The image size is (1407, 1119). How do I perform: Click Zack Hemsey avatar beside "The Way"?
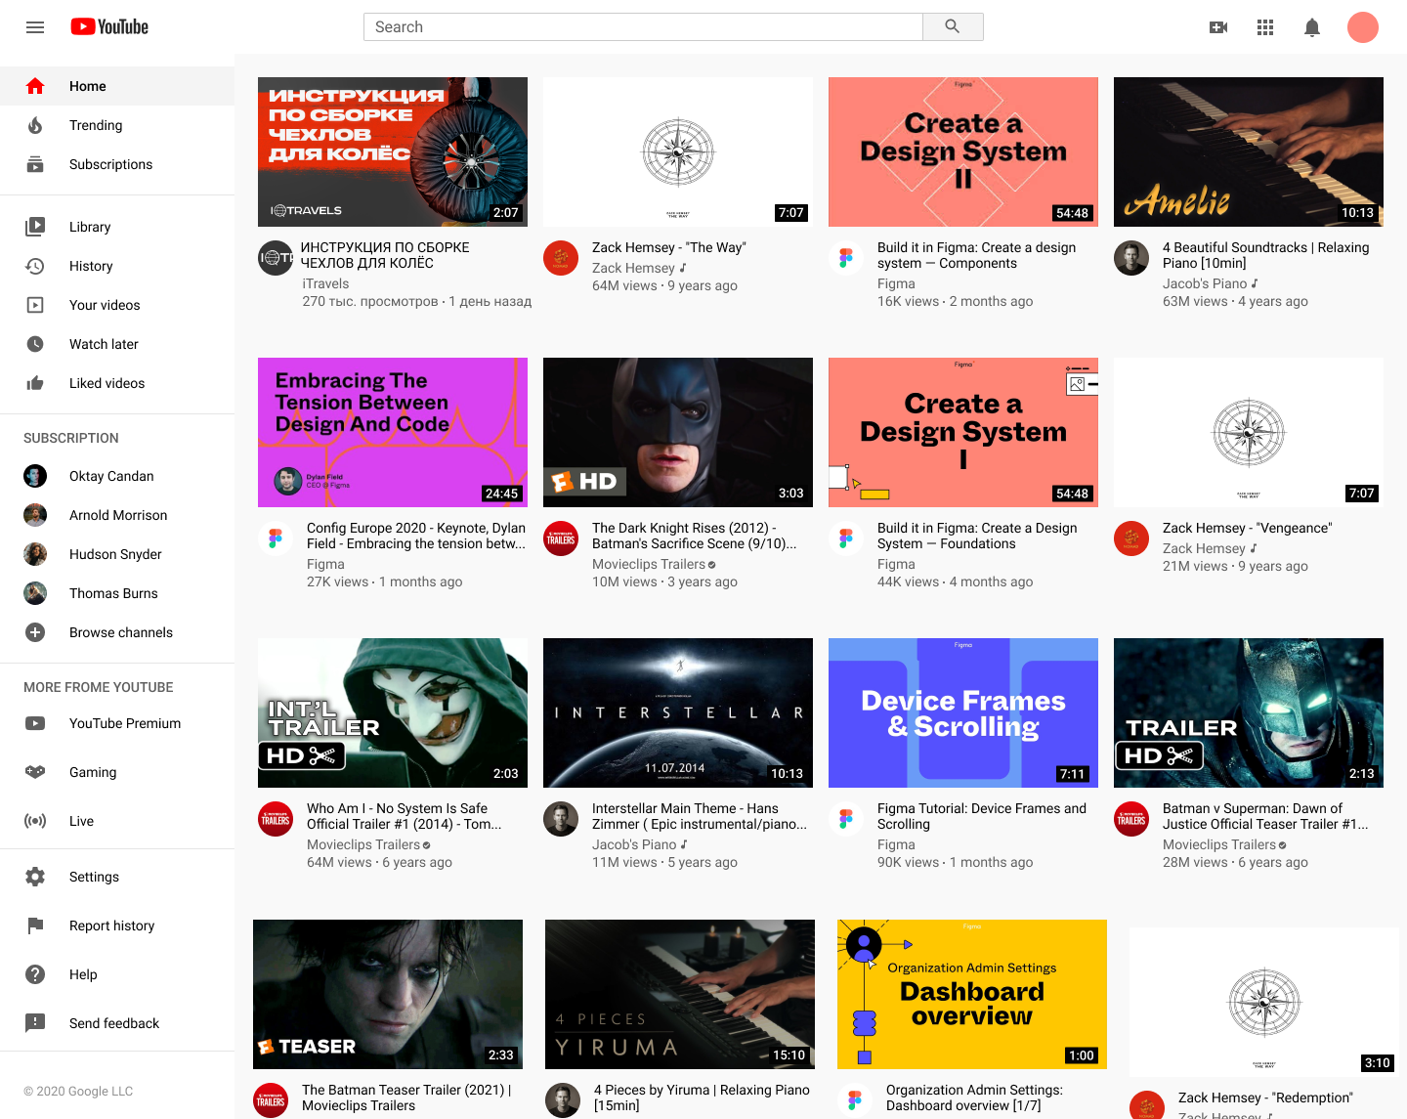[561, 258]
